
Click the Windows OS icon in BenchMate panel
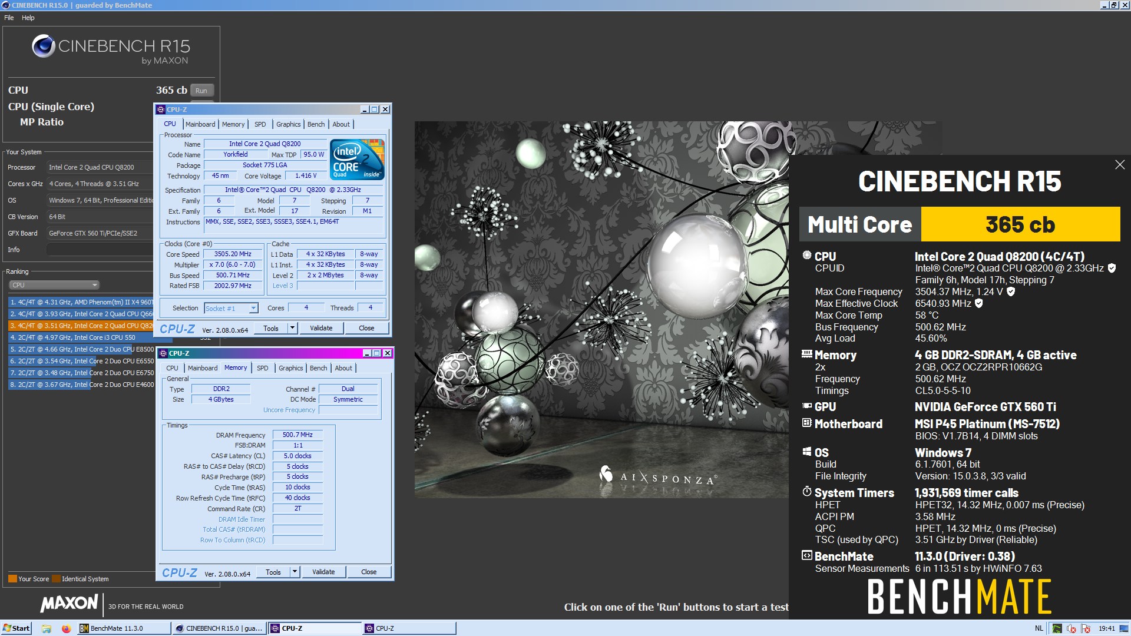[807, 452]
